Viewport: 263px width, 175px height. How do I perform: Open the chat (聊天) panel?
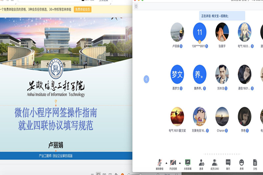click(228, 163)
